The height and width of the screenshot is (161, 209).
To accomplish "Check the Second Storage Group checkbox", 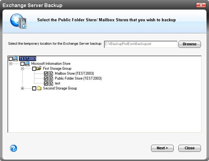I will click(34, 88).
